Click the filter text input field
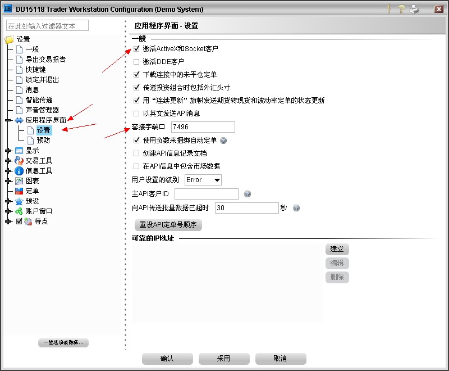This screenshot has height=371, width=449. 47,25
